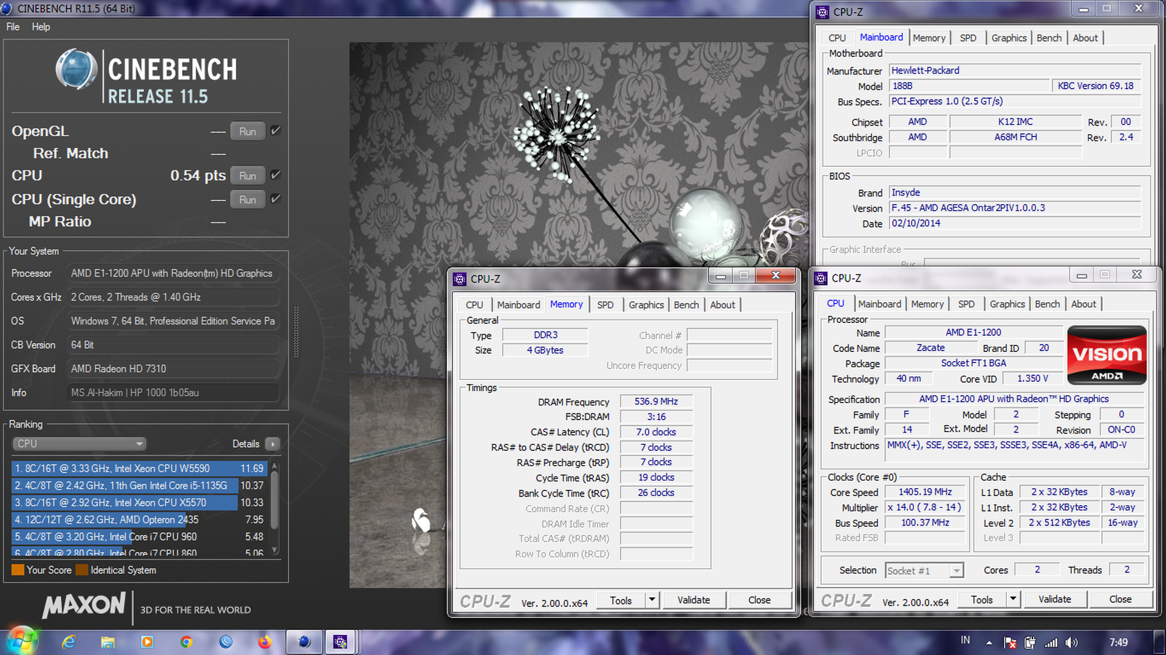Open Google Chrome from the taskbar

(186, 642)
